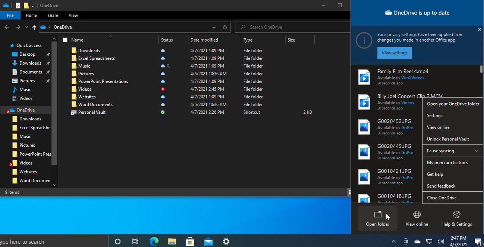
Task: Select the Websites folder in the navigation pane
Action: pyautogui.click(x=28, y=172)
